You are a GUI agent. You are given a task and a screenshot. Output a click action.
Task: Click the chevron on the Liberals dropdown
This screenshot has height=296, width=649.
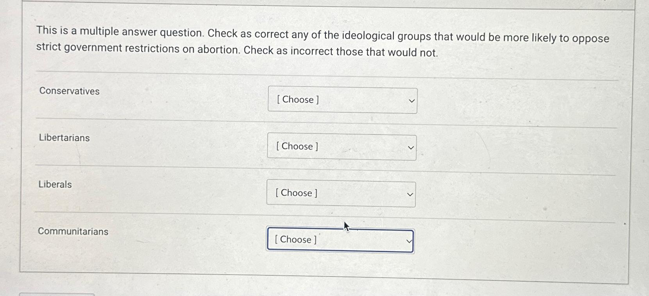click(409, 193)
